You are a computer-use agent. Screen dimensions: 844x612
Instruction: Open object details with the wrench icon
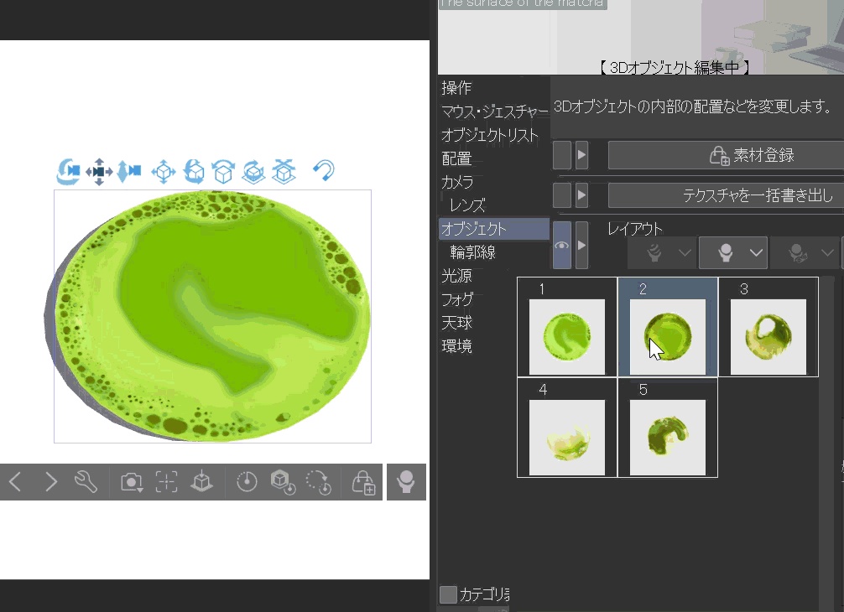pos(86,482)
